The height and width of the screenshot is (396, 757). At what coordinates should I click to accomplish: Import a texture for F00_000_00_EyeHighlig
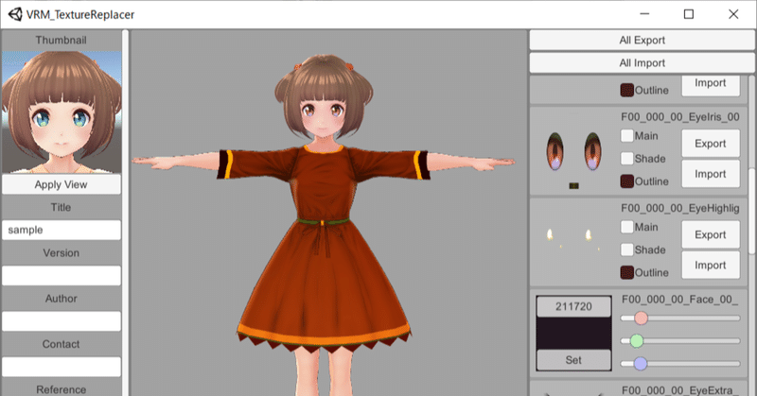[x=711, y=266]
